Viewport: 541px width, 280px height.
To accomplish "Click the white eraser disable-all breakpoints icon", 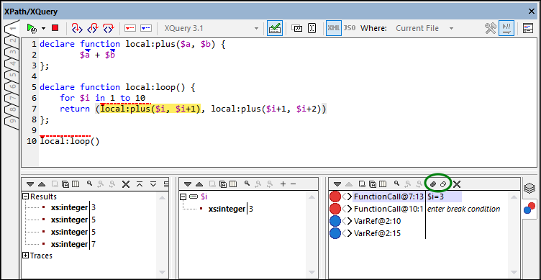I will point(444,184).
